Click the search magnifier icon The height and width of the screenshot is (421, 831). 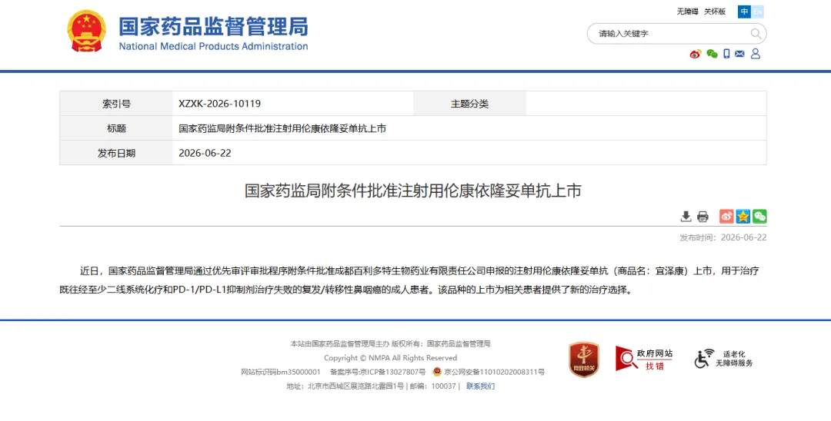point(756,34)
